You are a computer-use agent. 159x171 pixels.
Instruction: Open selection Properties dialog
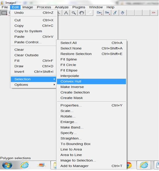coord(91,105)
